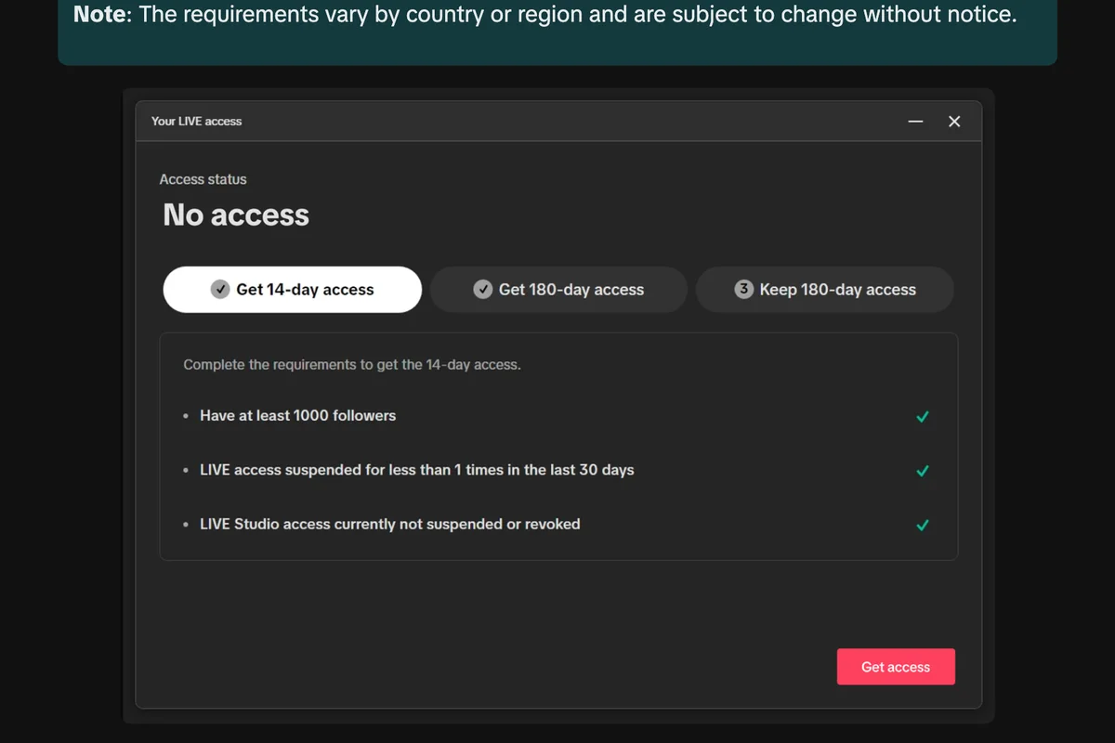Screen dimensions: 1115x743
Task: Click the checkmark icon on Get 14-day access
Action: click(x=220, y=290)
